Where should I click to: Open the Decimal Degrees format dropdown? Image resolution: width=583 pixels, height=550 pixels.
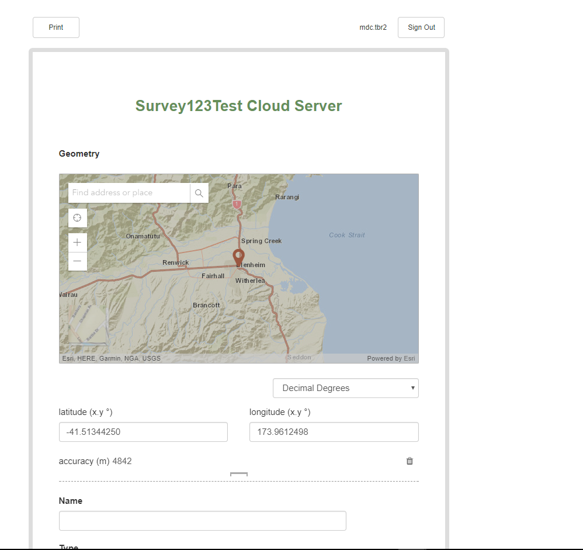tap(346, 388)
